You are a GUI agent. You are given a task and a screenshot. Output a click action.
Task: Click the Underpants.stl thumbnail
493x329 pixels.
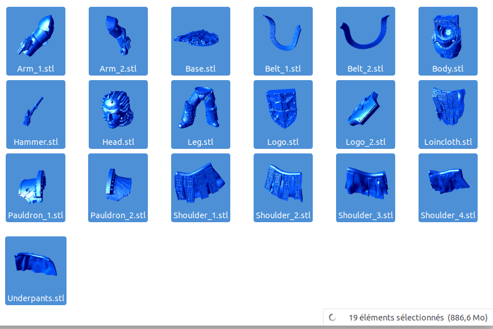coord(35,264)
